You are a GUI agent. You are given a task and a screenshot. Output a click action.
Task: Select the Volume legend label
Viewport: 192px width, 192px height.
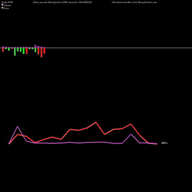tap(7, 5)
